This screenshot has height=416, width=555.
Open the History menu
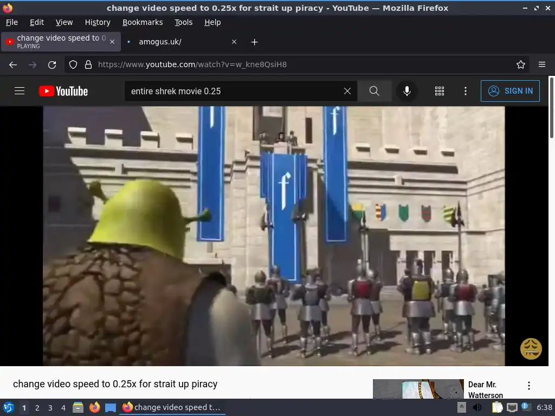coord(98,22)
